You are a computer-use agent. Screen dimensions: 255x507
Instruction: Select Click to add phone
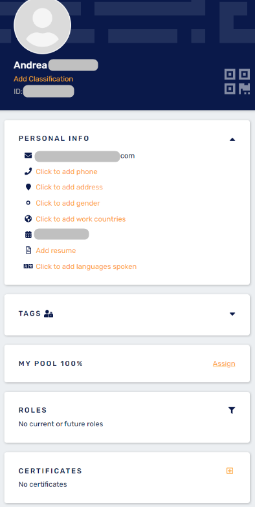(67, 171)
